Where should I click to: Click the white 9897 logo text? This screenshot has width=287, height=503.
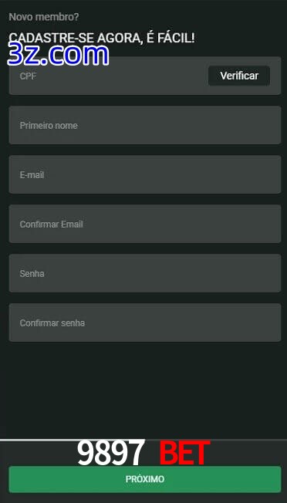111,453
